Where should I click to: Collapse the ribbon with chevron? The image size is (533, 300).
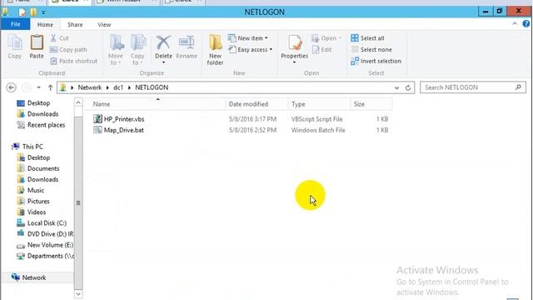(x=515, y=24)
